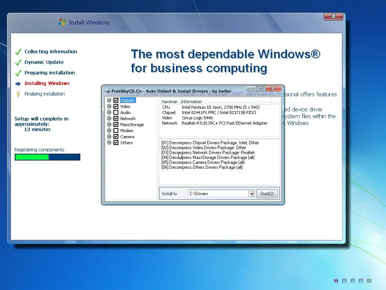The width and height of the screenshot is (386, 290).
Task: Click the Installing Windows step text
Action: click(x=47, y=83)
